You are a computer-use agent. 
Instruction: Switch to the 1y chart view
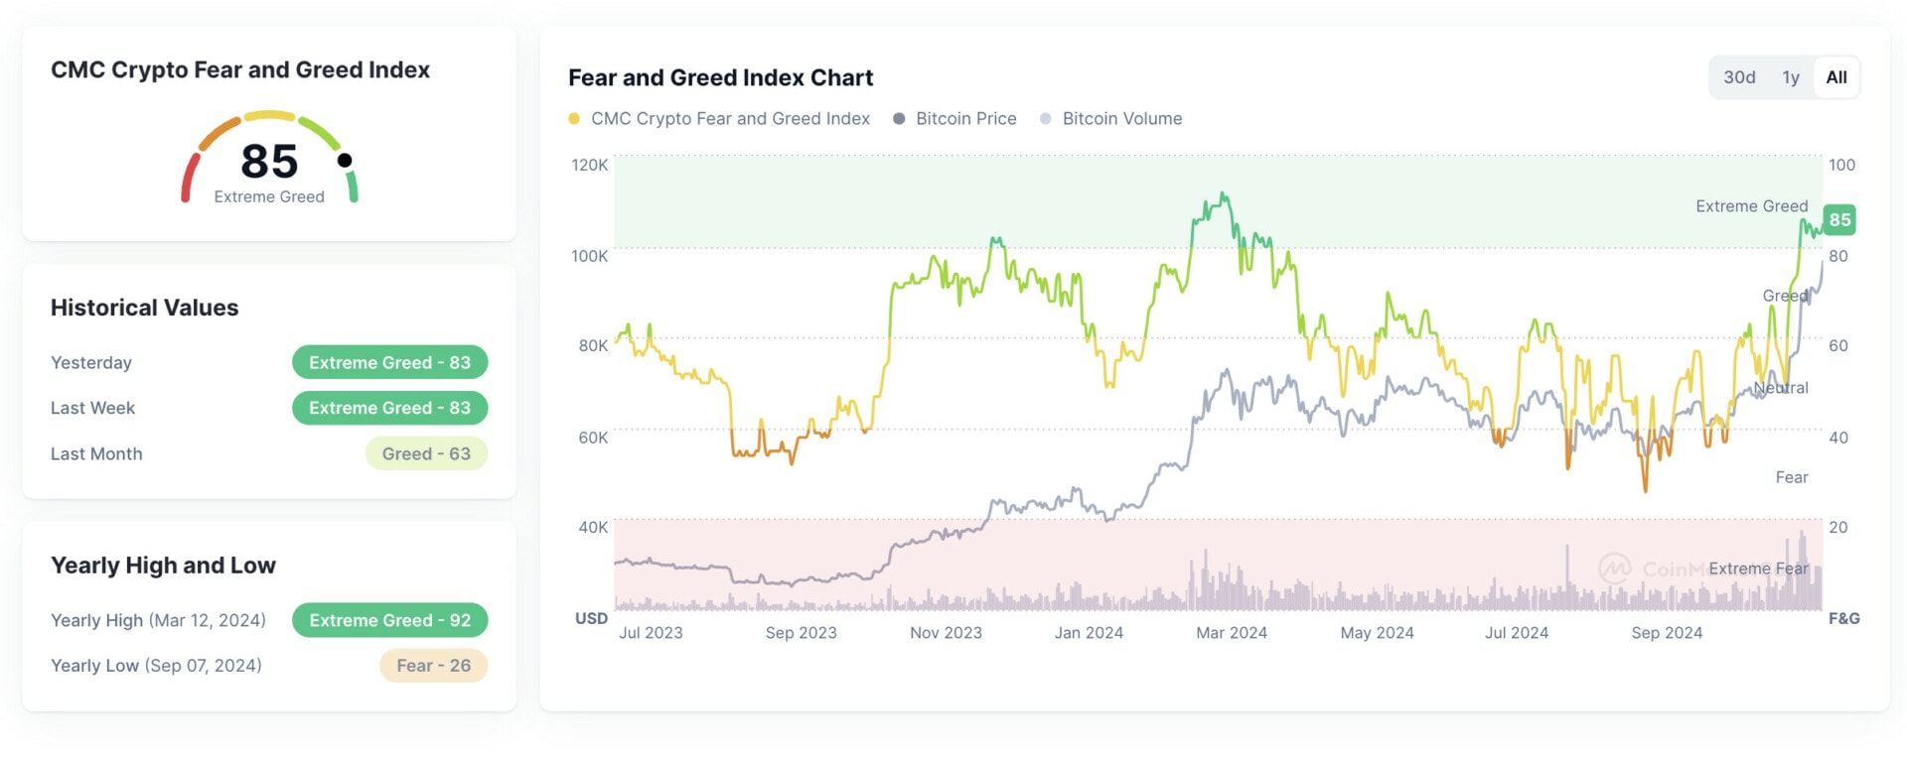click(x=1790, y=76)
